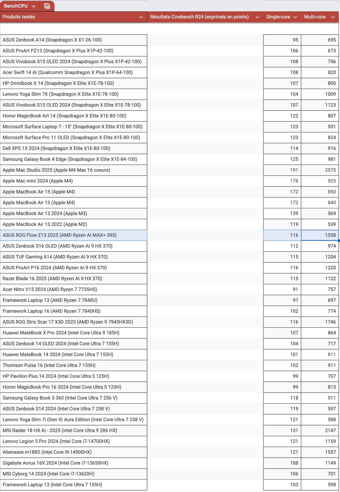Select HP Omnibook X 14 cell
The image size is (340, 492).
pos(74,83)
